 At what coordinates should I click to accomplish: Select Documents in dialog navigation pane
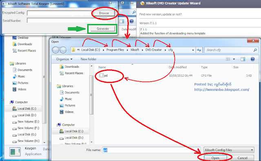(69, 93)
